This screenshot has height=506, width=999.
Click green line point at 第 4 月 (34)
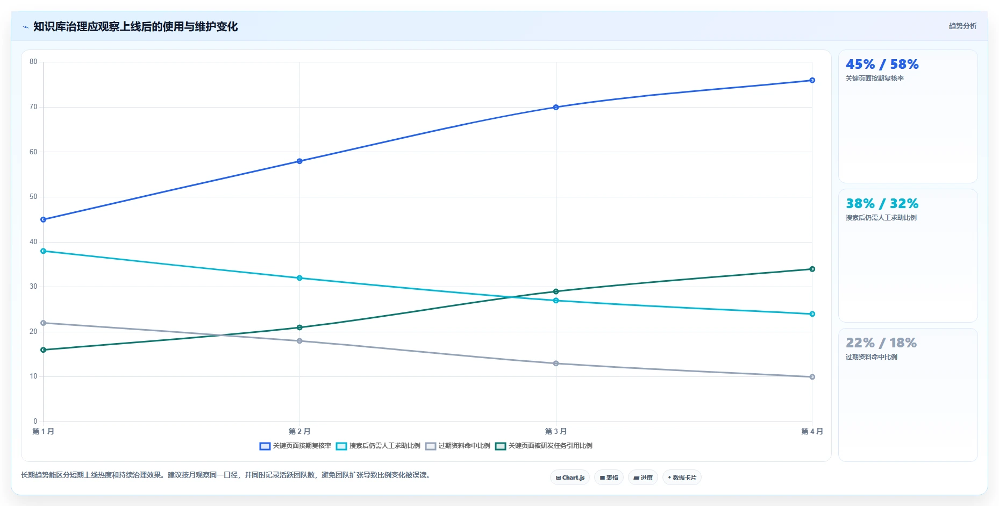[x=812, y=269]
